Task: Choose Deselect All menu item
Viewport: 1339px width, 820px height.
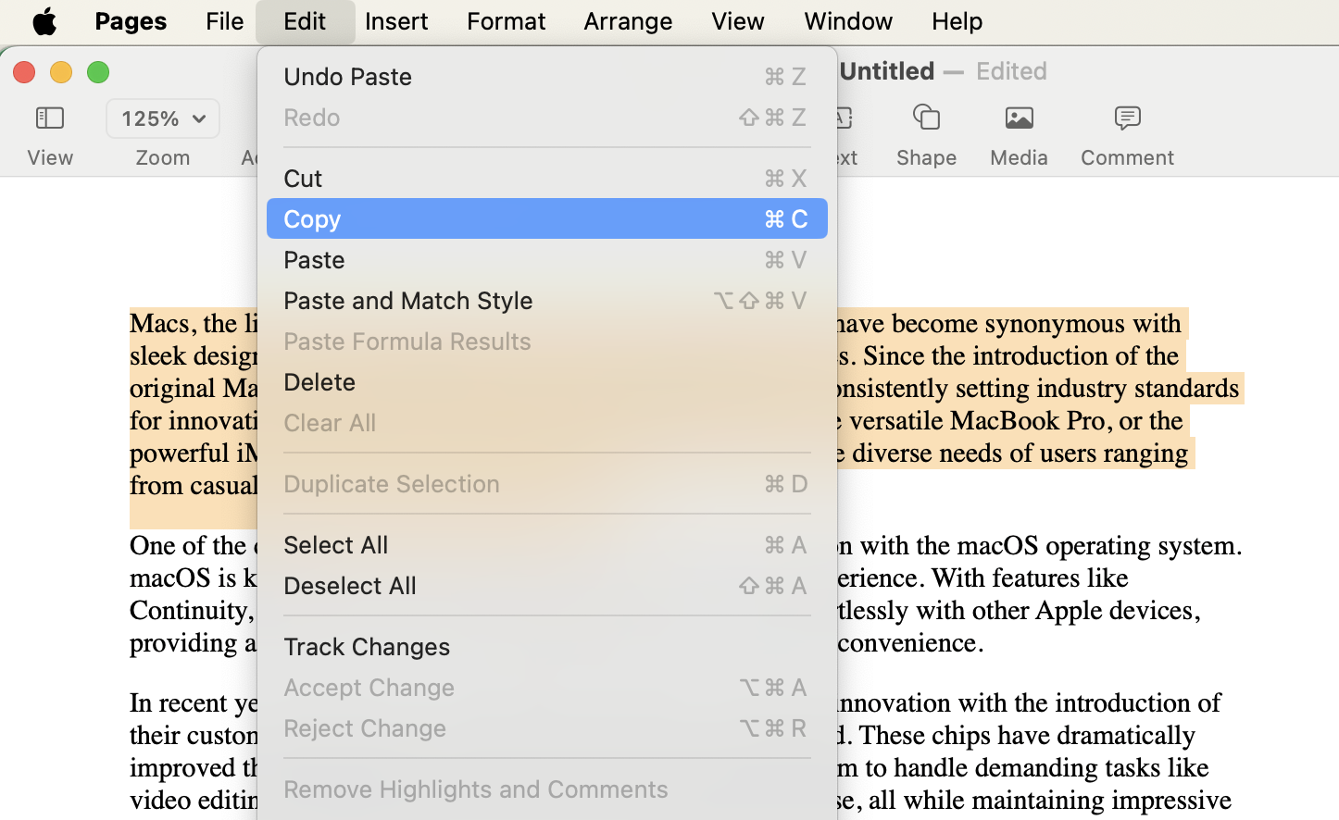Action: [x=546, y=586]
